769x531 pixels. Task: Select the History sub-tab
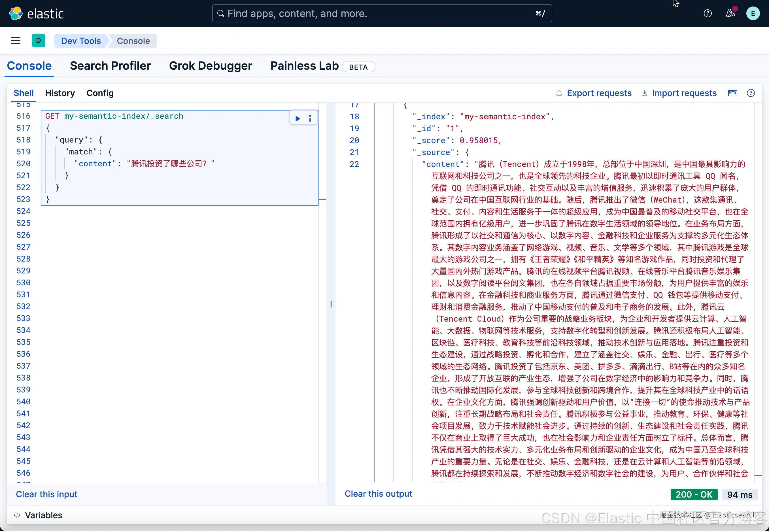point(60,93)
